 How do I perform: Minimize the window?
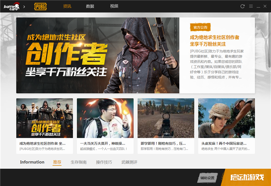(x=258, y=7)
